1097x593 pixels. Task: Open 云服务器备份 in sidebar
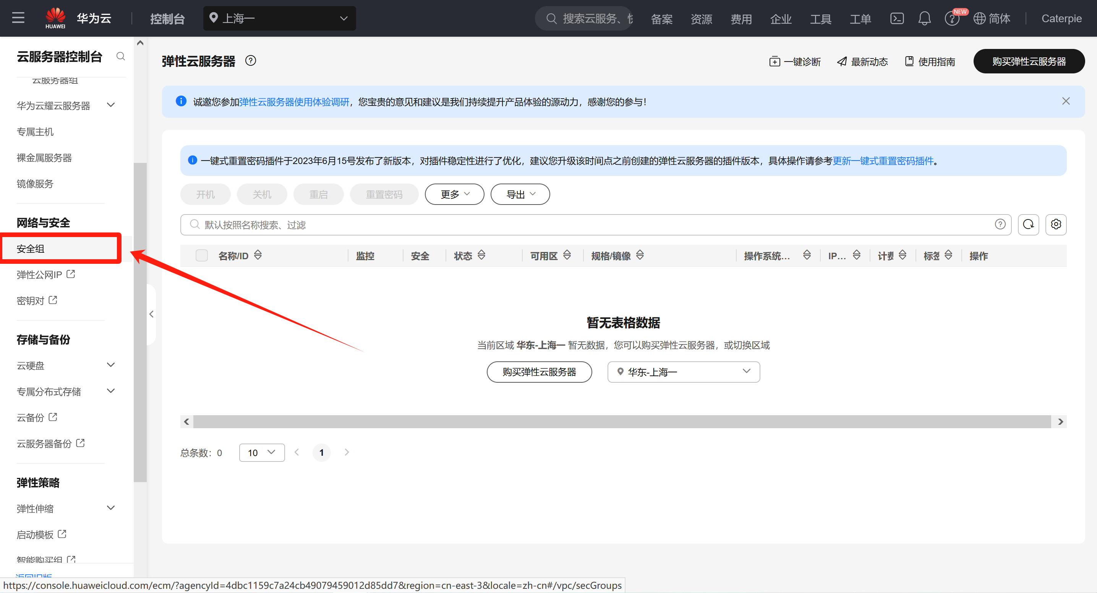pos(50,443)
